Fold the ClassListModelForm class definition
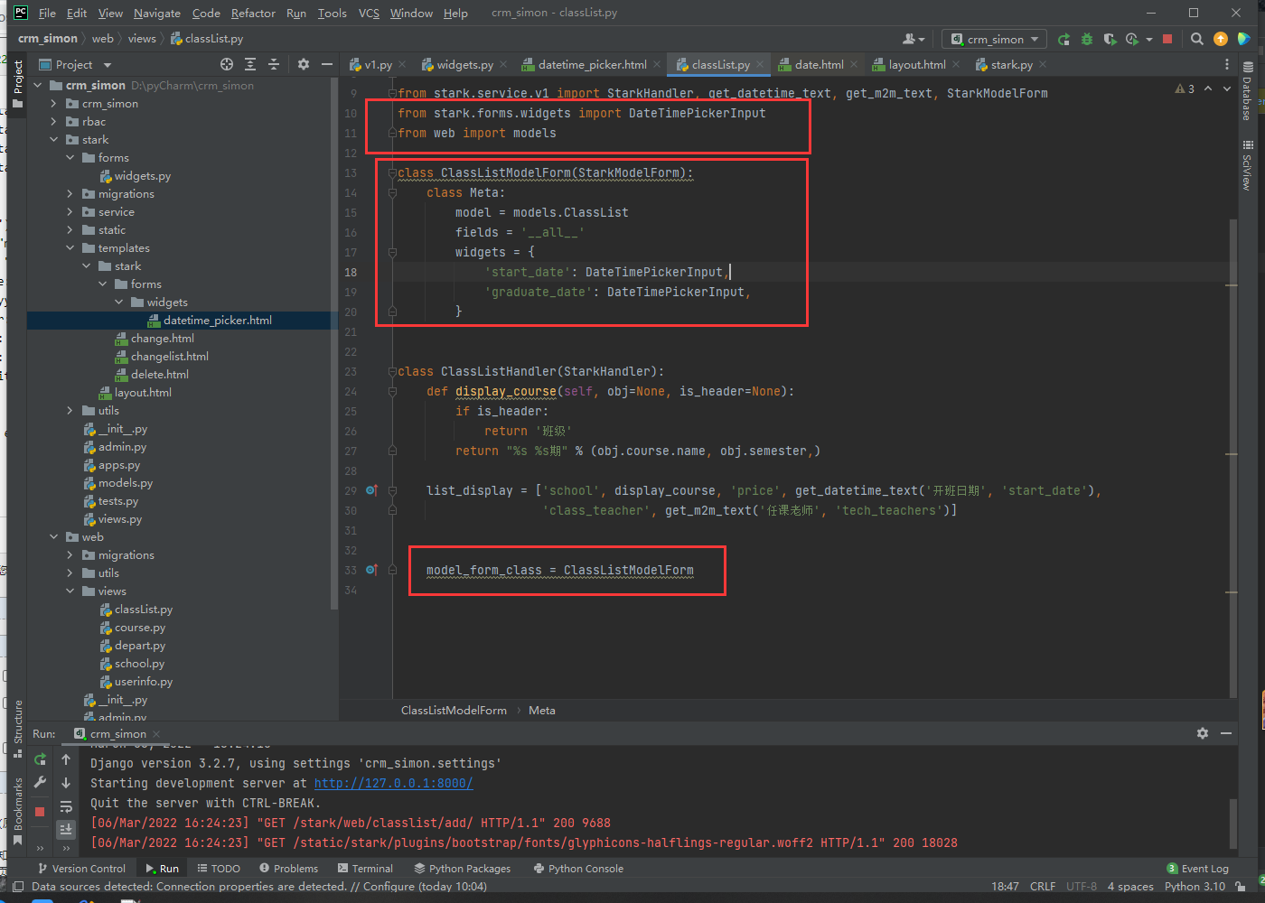This screenshot has height=903, width=1265. [392, 172]
